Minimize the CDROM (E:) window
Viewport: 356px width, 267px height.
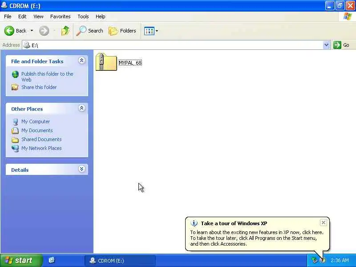[329, 6]
